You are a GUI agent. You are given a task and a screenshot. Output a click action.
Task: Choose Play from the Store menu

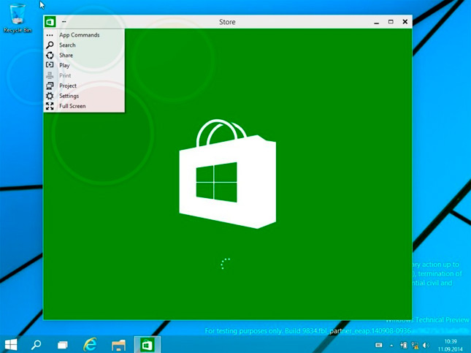click(x=84, y=65)
